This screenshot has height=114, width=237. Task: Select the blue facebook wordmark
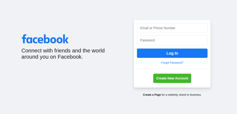click(45, 39)
